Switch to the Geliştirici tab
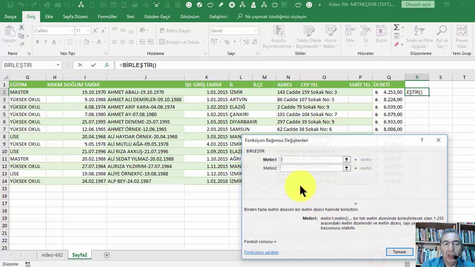 click(x=218, y=17)
